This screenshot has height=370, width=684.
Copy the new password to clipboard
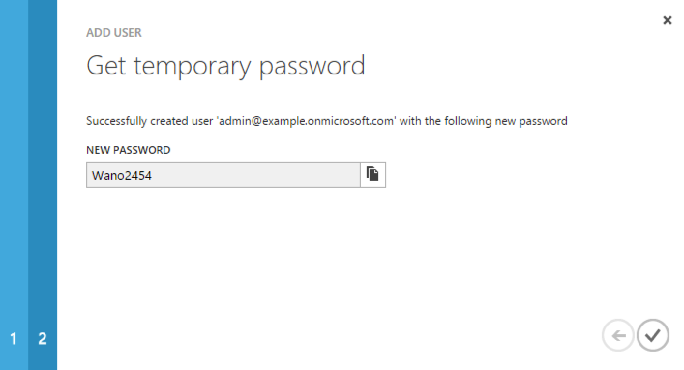pos(373,175)
